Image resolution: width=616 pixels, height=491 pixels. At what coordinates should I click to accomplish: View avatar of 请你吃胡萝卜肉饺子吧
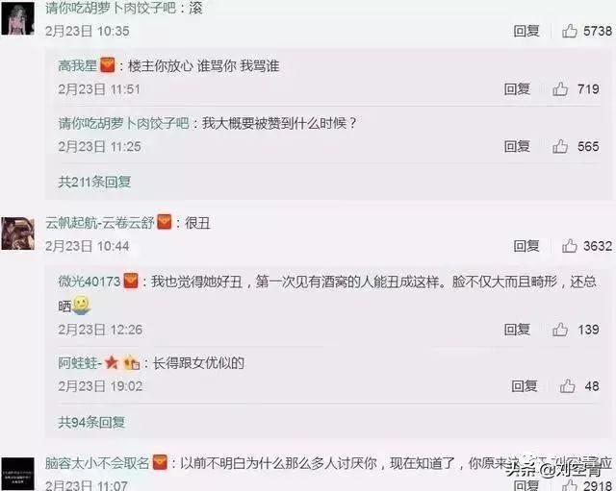pyautogui.click(x=17, y=18)
